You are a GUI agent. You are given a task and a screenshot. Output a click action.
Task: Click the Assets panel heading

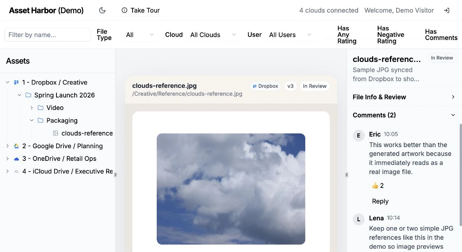click(18, 61)
